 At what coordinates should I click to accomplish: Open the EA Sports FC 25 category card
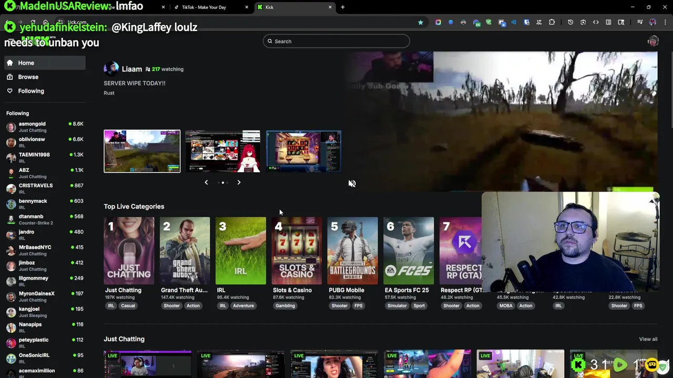click(x=409, y=250)
